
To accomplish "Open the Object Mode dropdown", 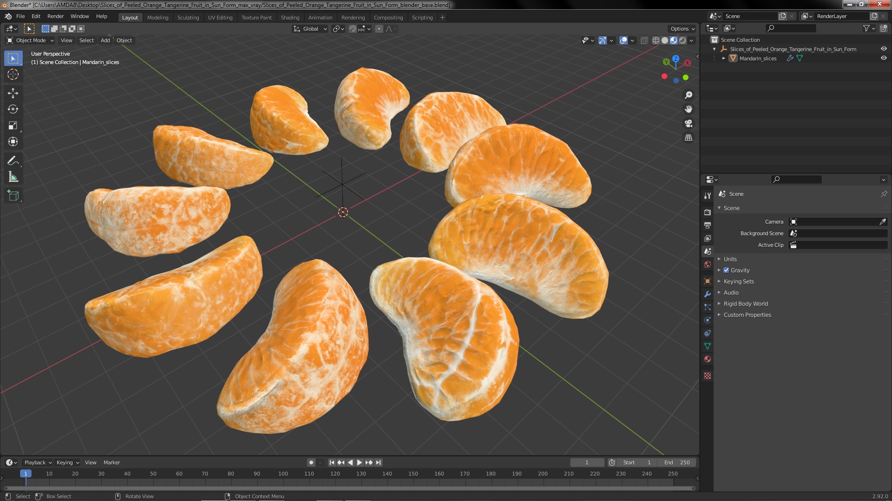I will tap(31, 40).
